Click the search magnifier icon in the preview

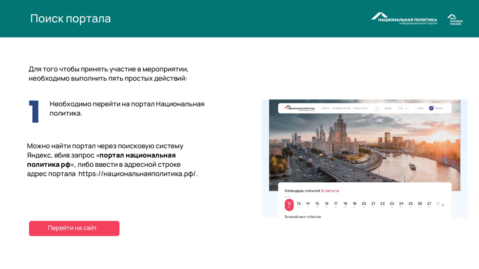(415, 108)
